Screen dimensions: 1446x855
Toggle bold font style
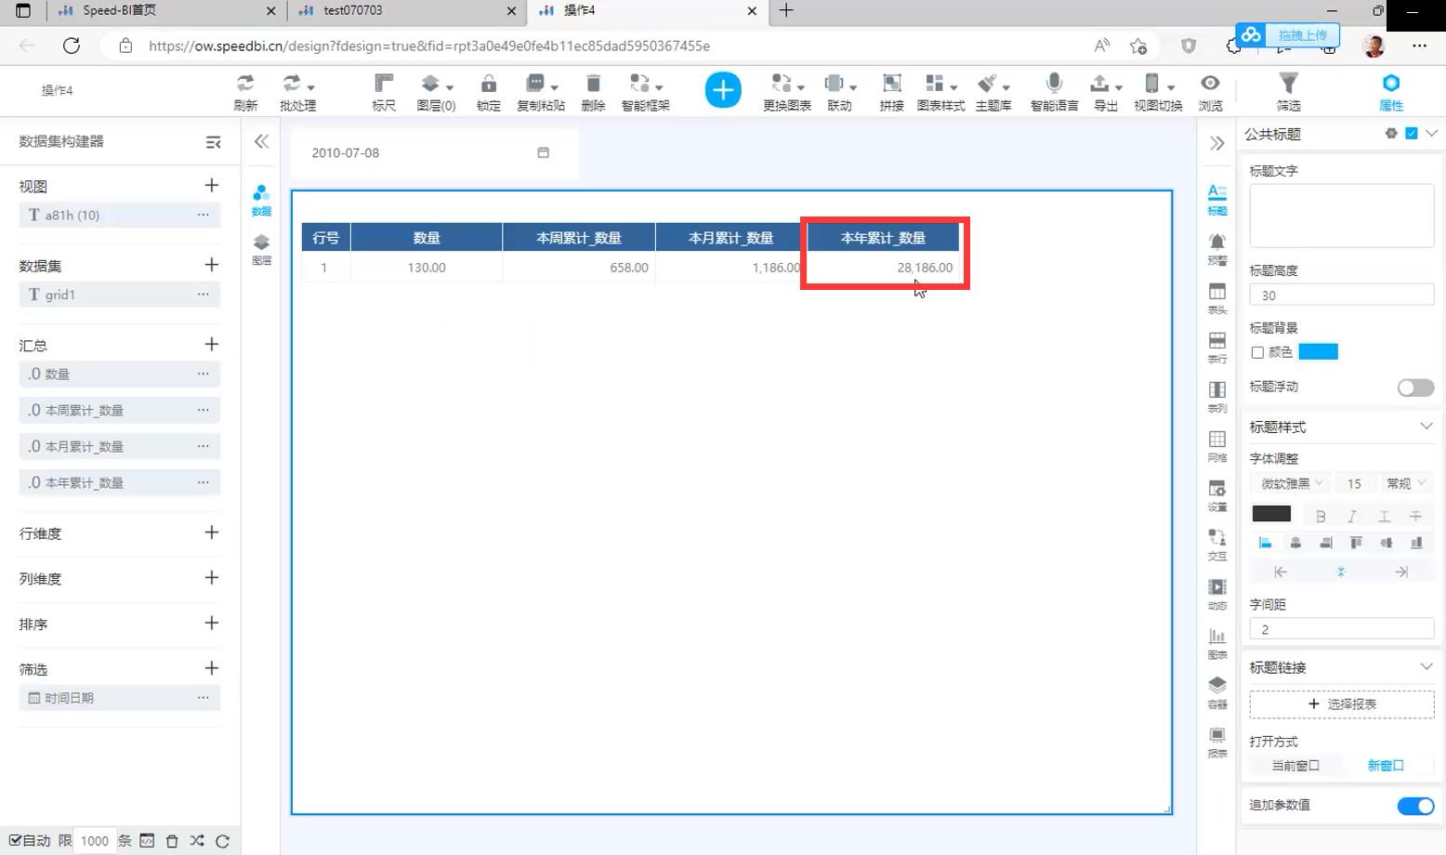tap(1321, 517)
